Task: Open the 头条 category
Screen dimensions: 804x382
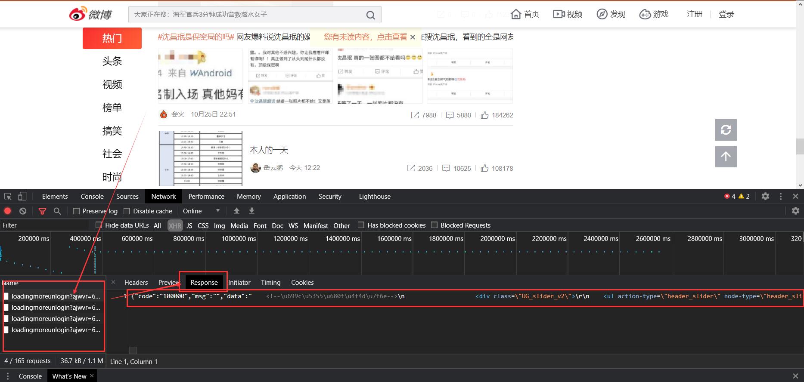Action: click(x=112, y=61)
